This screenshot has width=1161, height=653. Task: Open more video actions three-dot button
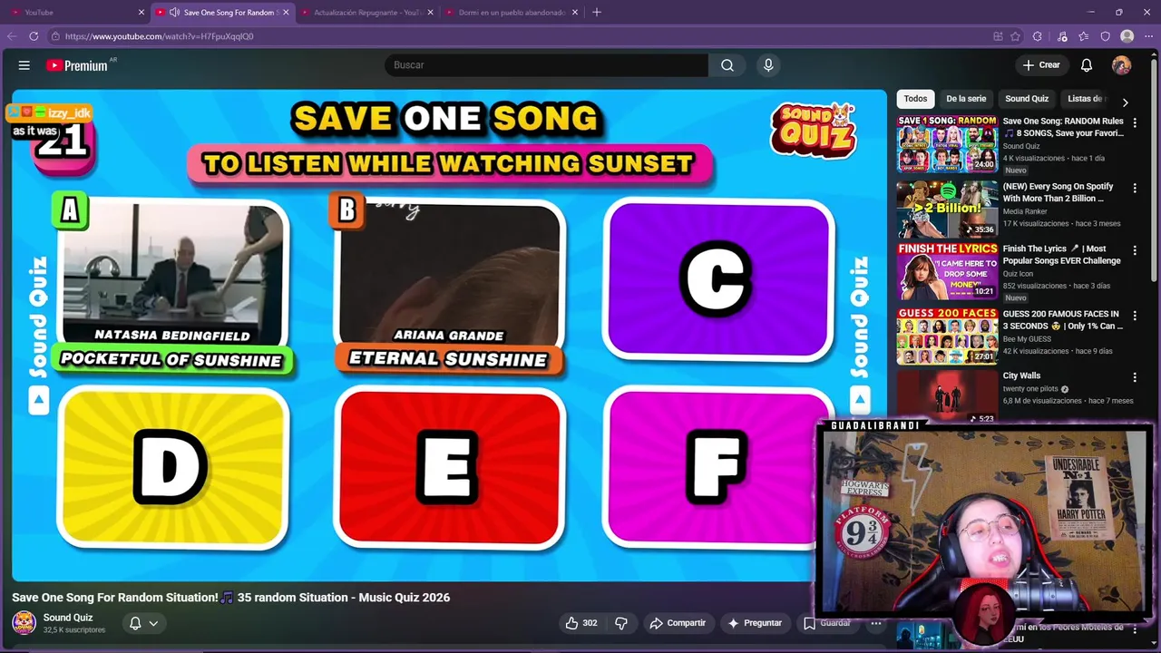click(875, 623)
